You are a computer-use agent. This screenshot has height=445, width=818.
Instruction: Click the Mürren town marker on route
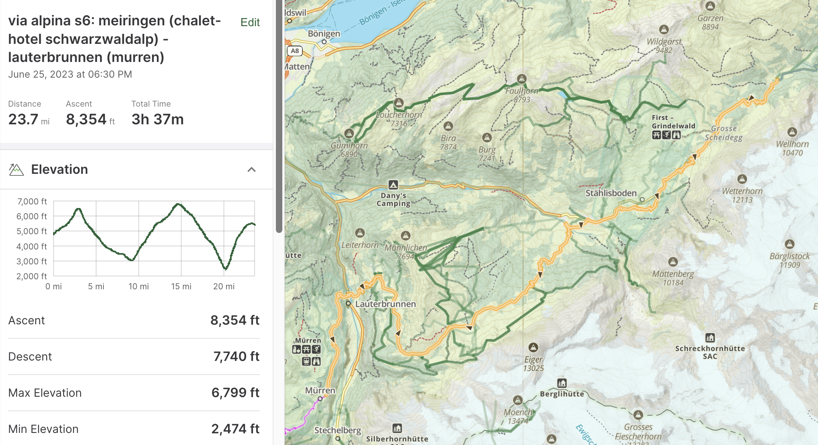[x=320, y=399]
